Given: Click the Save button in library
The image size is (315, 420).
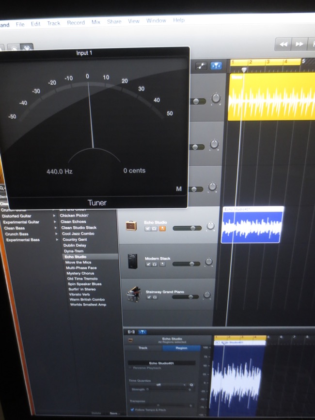Looking at the screenshot, I should pos(115,414).
